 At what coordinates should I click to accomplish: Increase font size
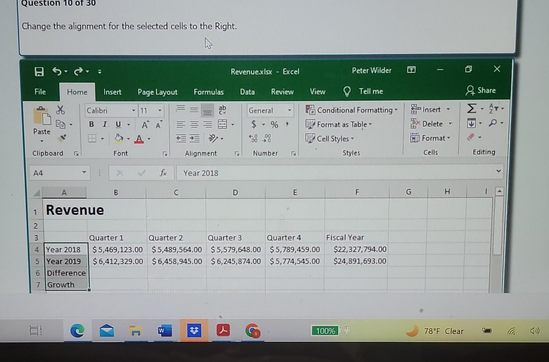145,125
